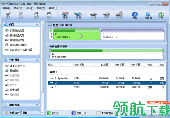Viewport: 170px width, 118px height.
Task: Click the 20.81GB free value for F:
Action: (x=136, y=87)
